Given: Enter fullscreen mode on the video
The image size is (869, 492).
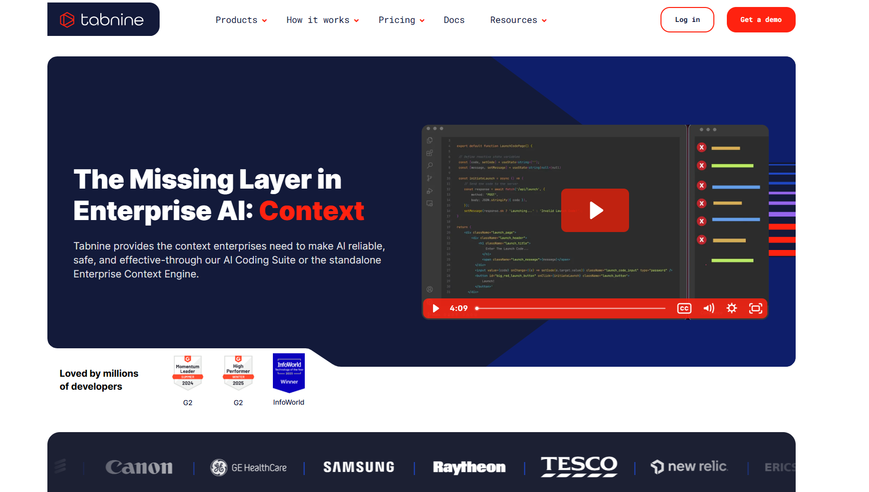Looking at the screenshot, I should pyautogui.click(x=755, y=308).
